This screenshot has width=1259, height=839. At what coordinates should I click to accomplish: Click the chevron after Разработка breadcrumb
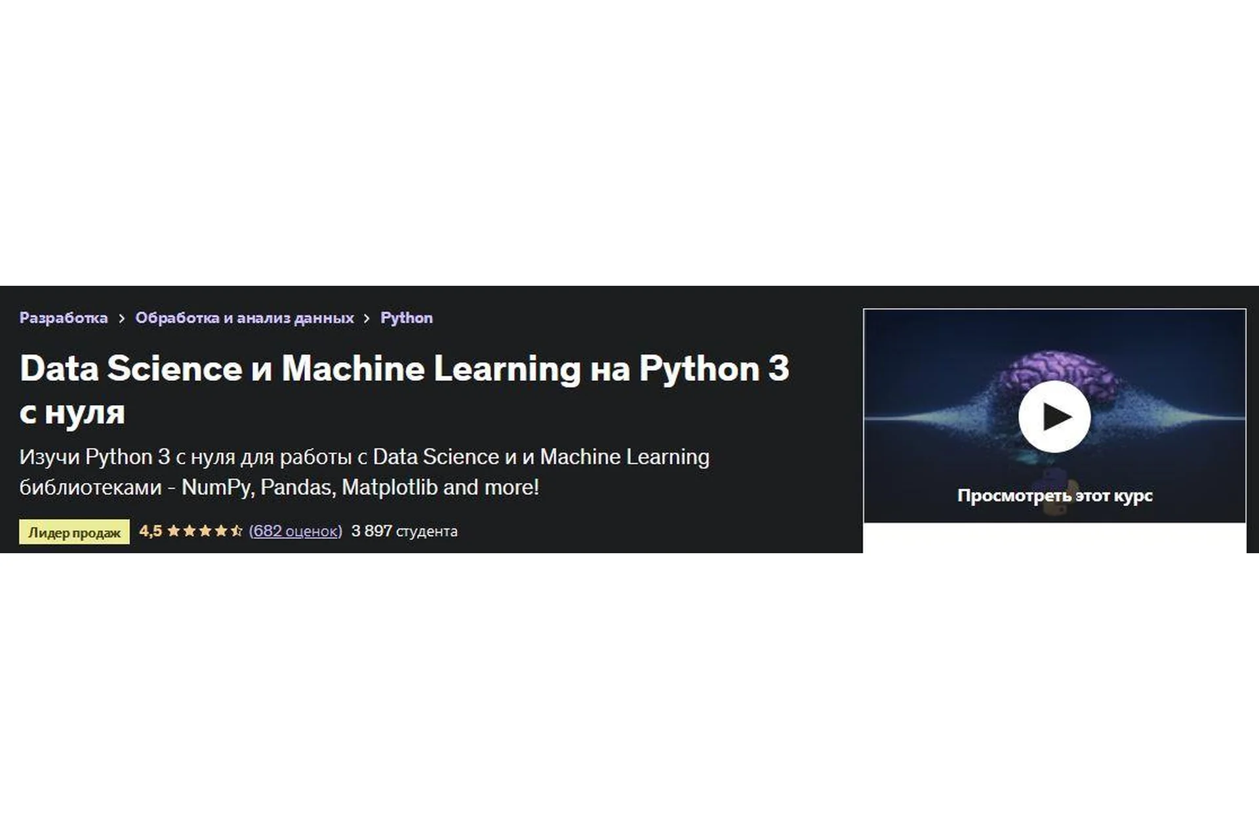pos(121,317)
